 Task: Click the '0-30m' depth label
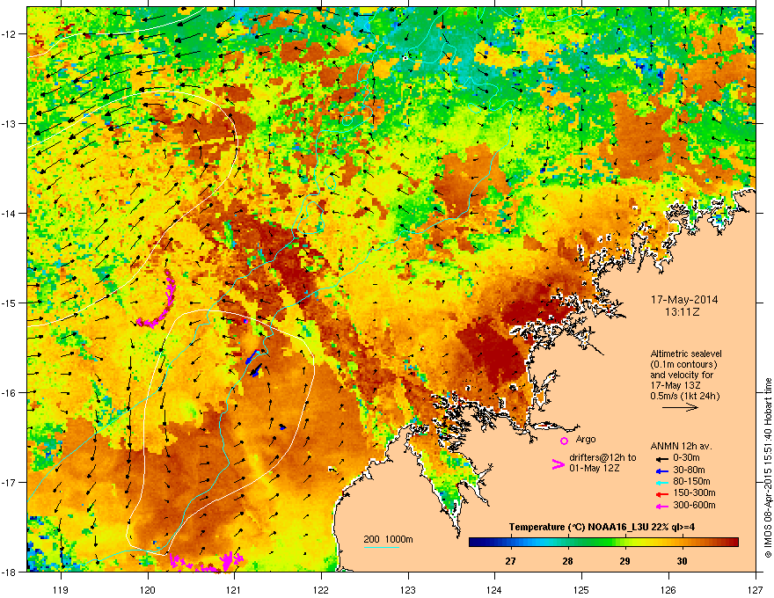click(x=686, y=458)
